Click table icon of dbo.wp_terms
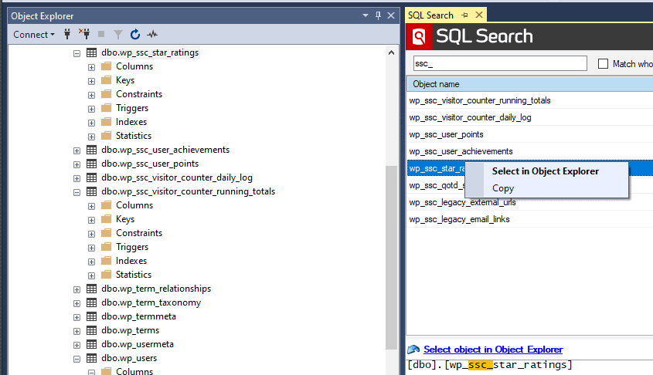This screenshot has width=653, height=375. click(x=92, y=330)
